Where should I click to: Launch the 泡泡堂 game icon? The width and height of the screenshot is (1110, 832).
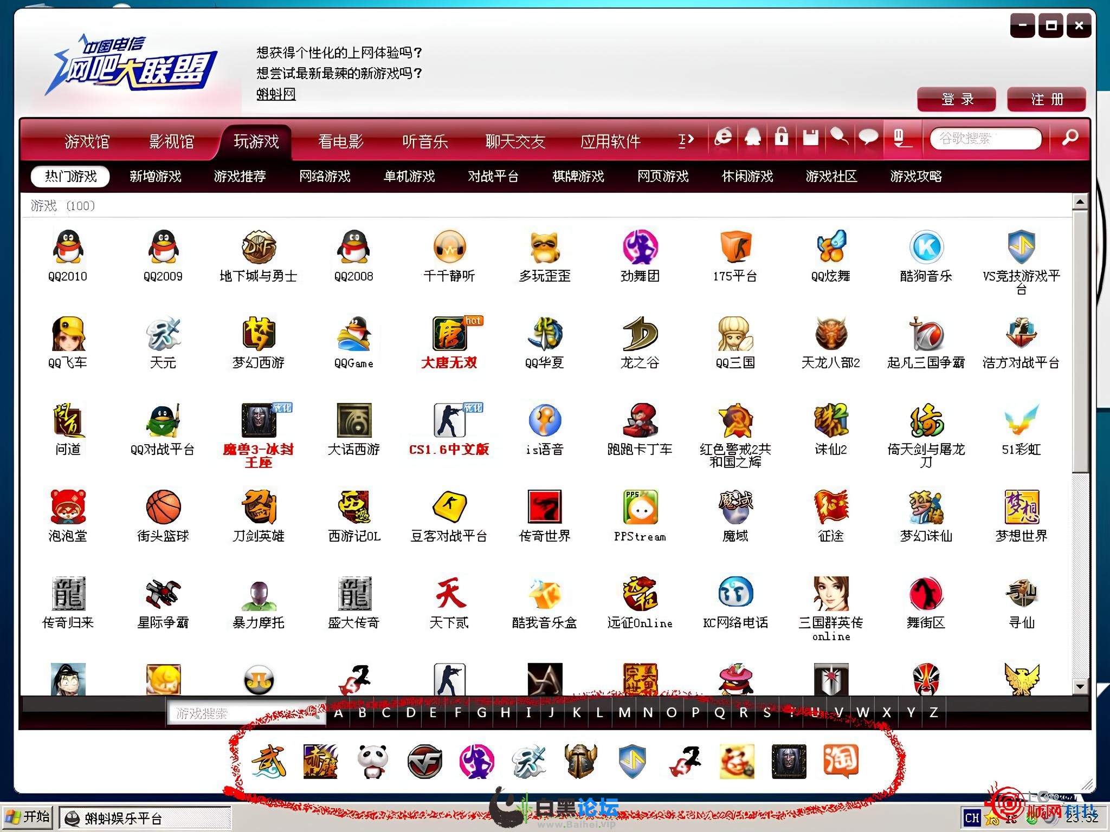pyautogui.click(x=68, y=506)
